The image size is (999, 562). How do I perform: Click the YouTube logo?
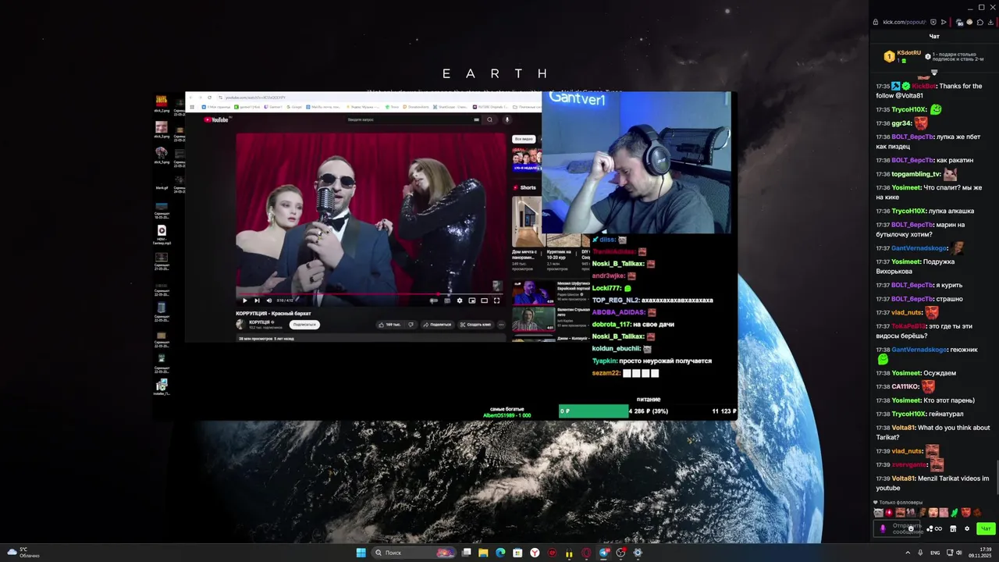[x=216, y=119]
